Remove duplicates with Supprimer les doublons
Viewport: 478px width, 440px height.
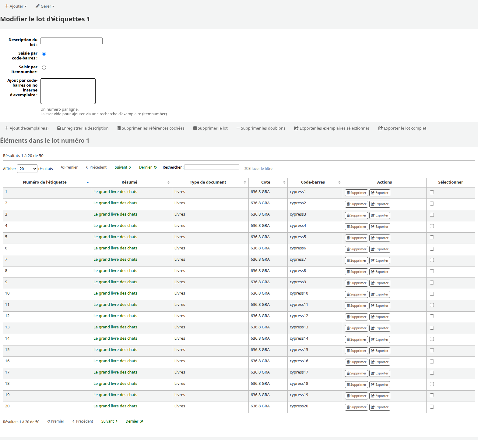pos(261,128)
